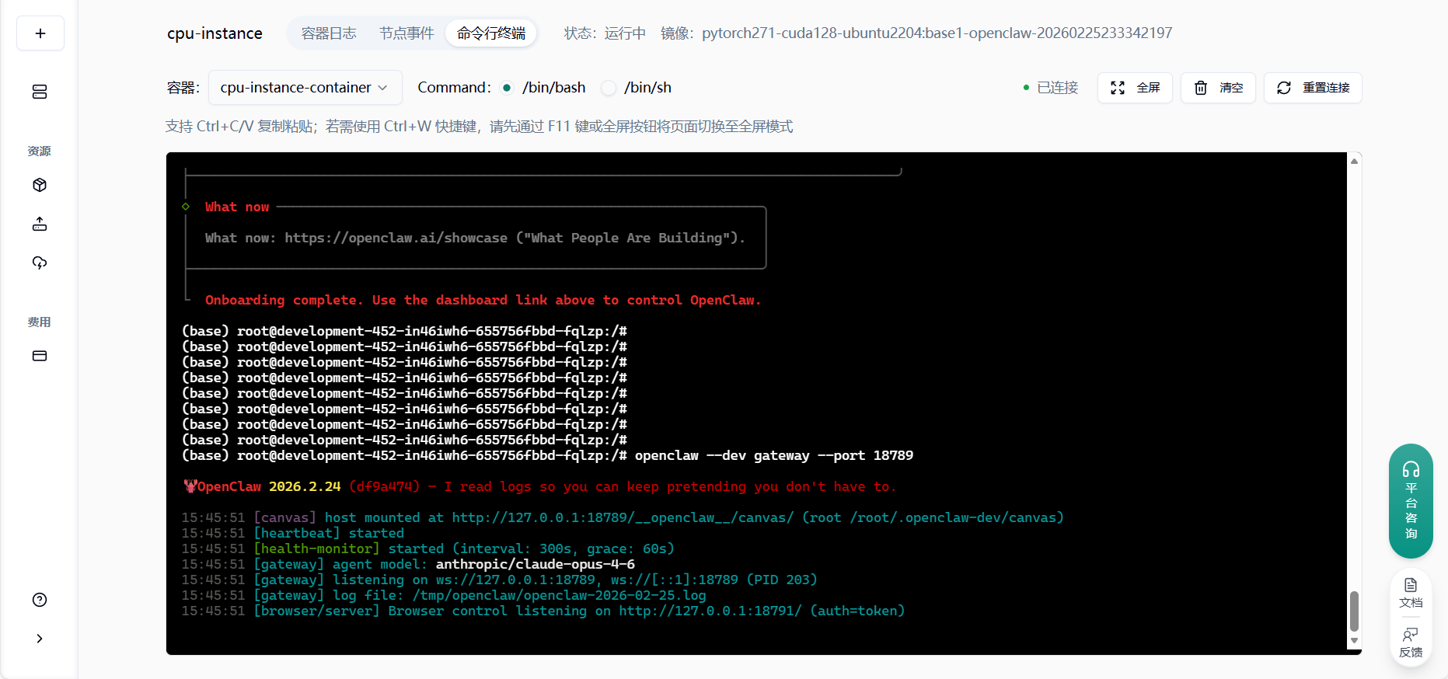
Task: Open the 反馈 feedback icon
Action: pyautogui.click(x=1411, y=642)
